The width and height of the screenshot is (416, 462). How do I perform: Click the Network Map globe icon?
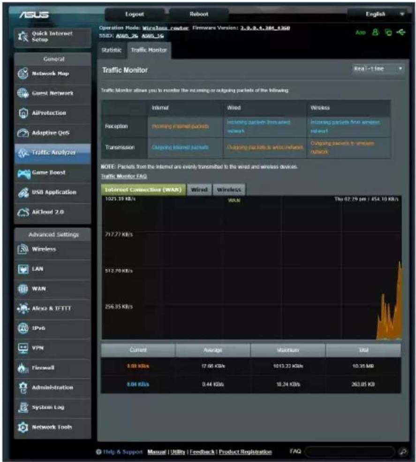(x=23, y=74)
